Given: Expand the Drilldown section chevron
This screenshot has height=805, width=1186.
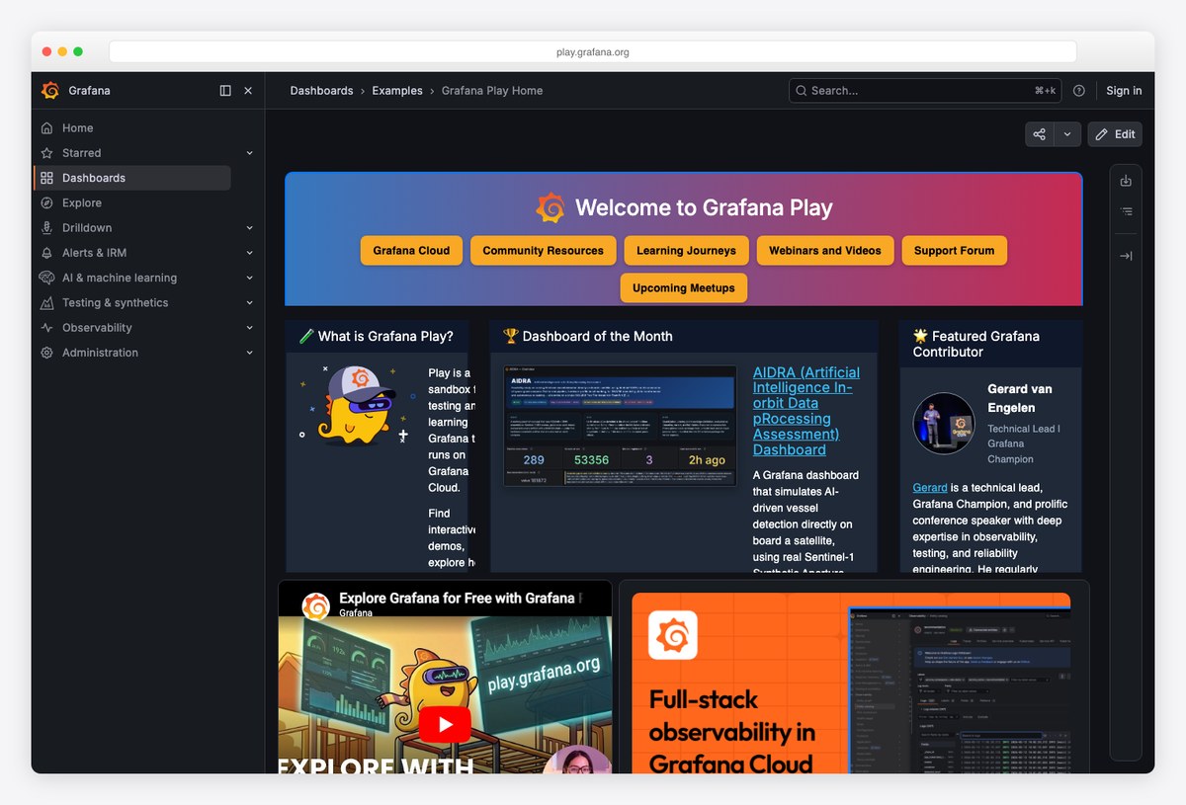Looking at the screenshot, I should click(249, 228).
